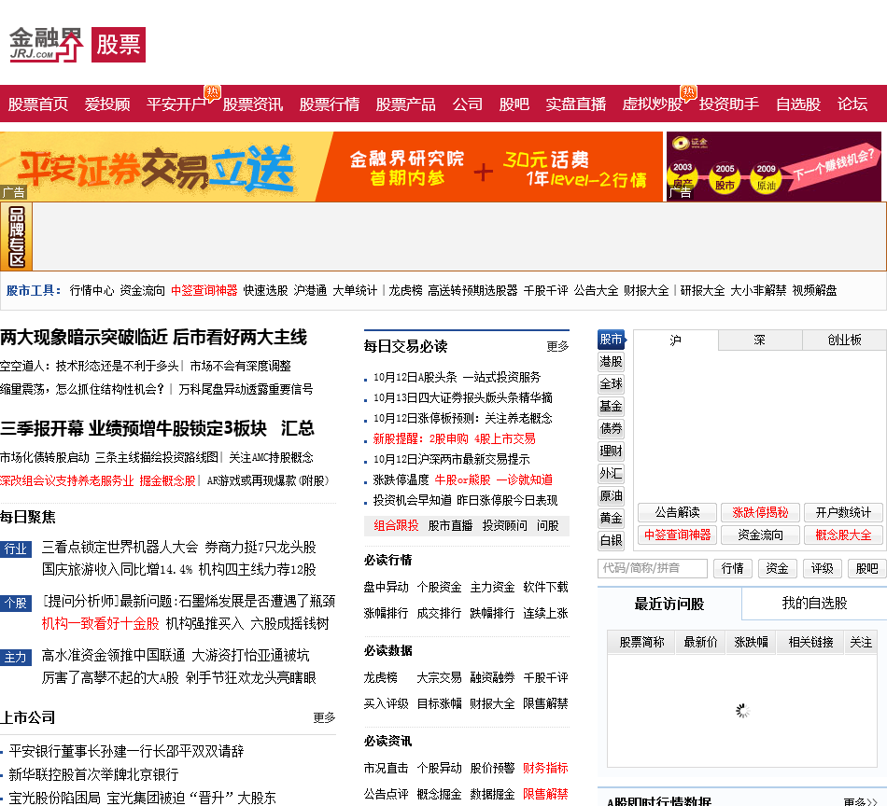
Task: Open 新股提醒: 2股申购 4股上市交易
Action: click(x=455, y=438)
